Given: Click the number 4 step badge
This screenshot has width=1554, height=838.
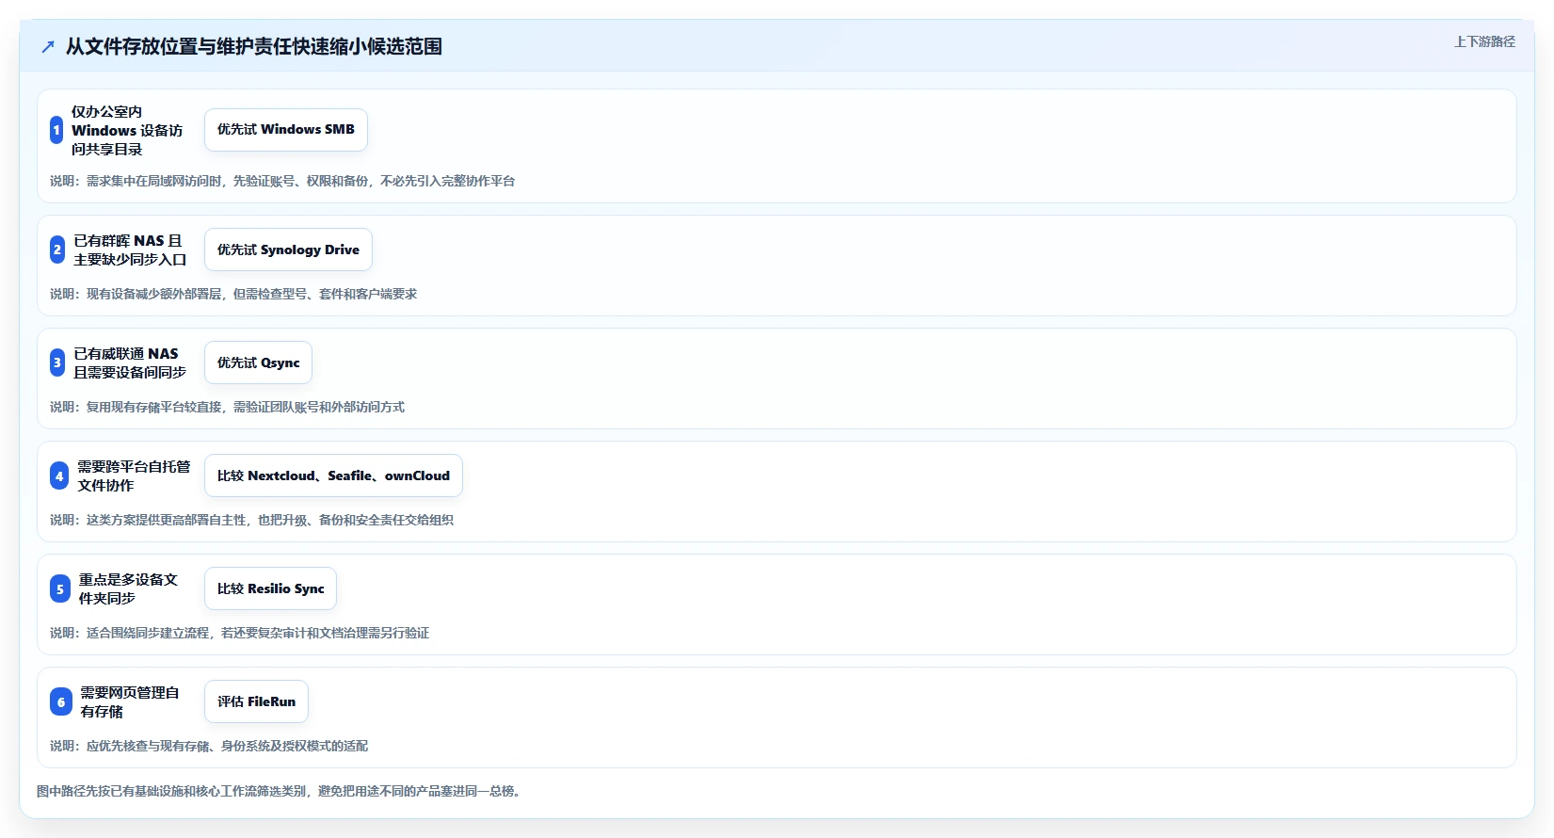Looking at the screenshot, I should (59, 475).
